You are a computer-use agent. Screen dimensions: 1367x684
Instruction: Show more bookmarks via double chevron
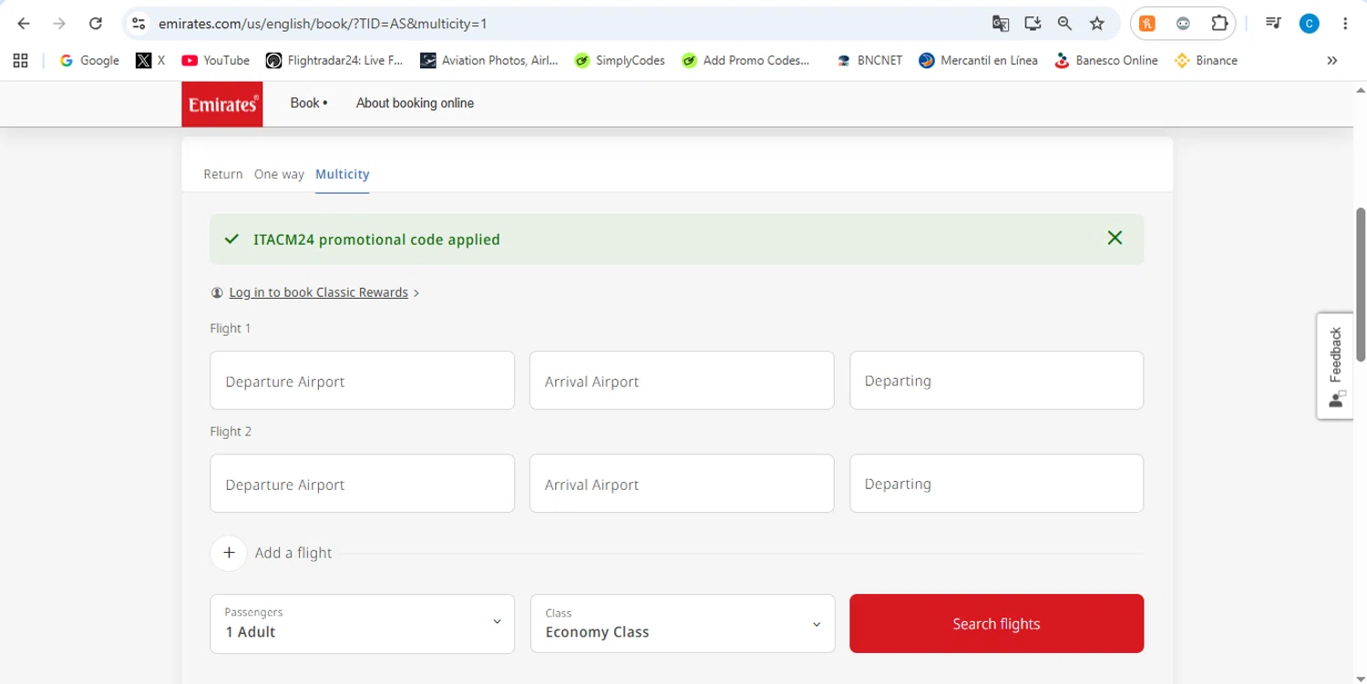tap(1331, 60)
